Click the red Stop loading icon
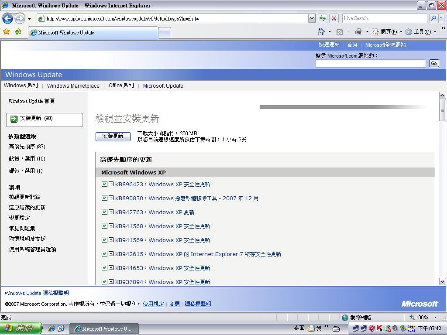Screen dimensions: 447x335 [x=334, y=18]
